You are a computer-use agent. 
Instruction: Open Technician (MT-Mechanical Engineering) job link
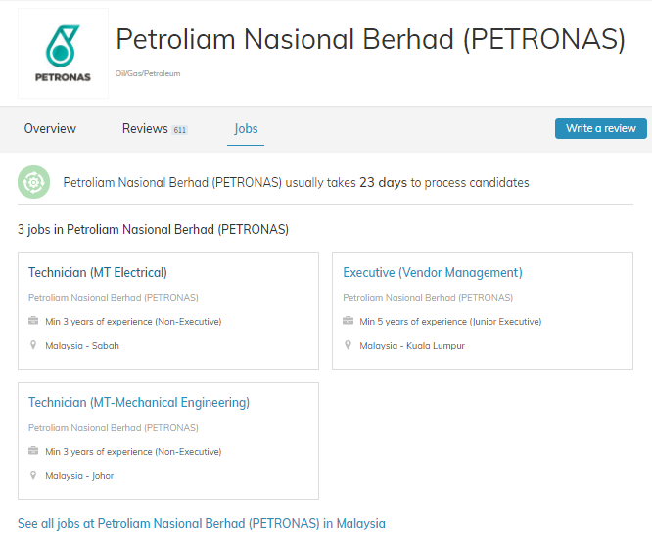click(x=139, y=403)
